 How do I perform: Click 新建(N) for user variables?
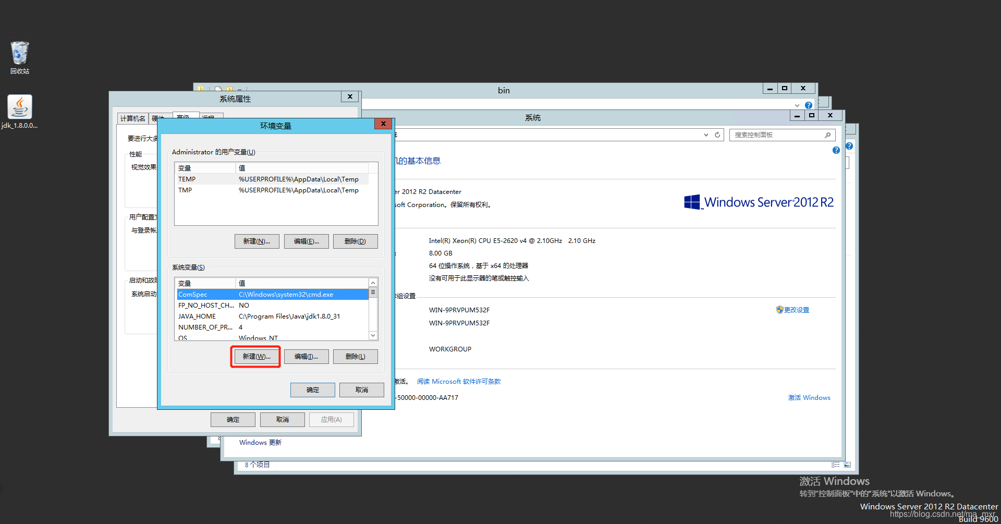[257, 241]
